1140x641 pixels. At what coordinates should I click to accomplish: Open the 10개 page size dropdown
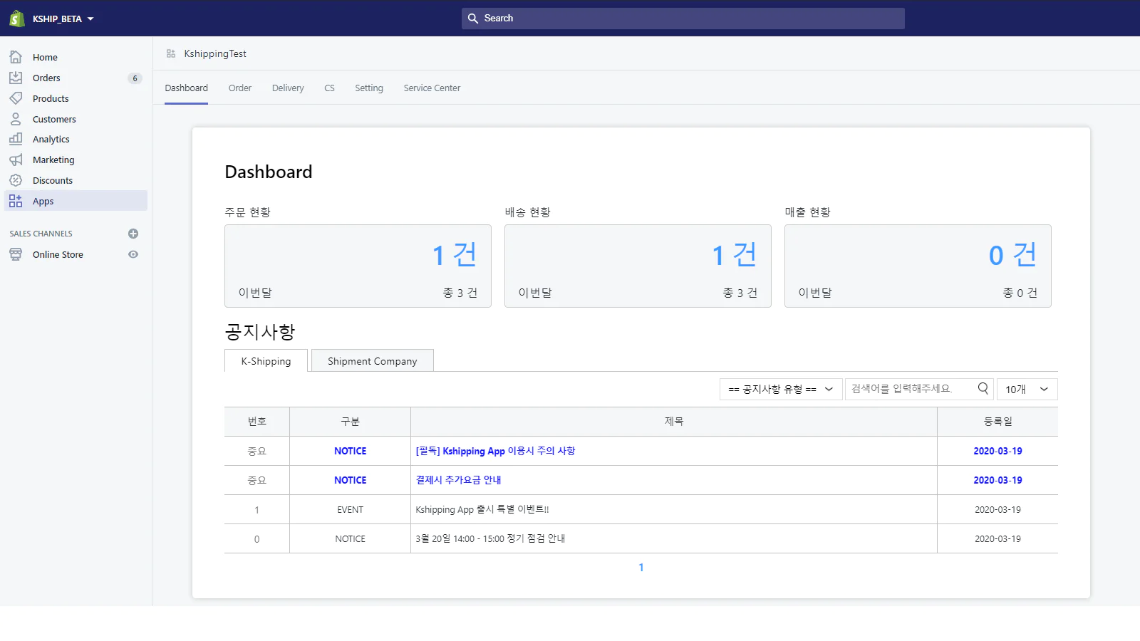(x=1026, y=389)
